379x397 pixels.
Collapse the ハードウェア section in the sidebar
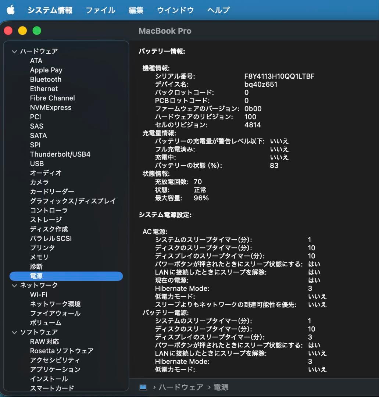click(x=14, y=51)
